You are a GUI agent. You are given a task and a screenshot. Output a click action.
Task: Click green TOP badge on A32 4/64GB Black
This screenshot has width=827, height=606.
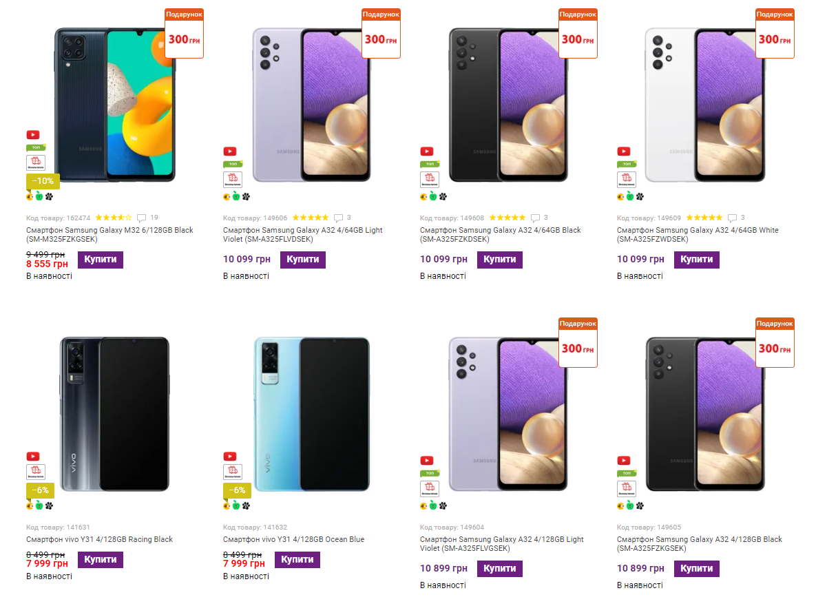pyautogui.click(x=430, y=165)
